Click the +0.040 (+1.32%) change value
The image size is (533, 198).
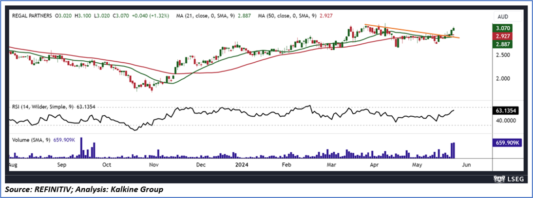150,16
